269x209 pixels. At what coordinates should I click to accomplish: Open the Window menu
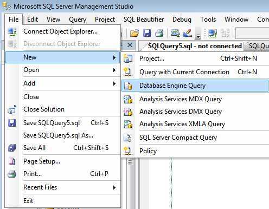point(236,19)
